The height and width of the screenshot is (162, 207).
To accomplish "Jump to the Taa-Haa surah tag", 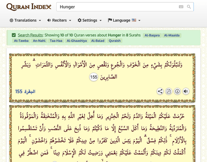I will pos(56,41).
